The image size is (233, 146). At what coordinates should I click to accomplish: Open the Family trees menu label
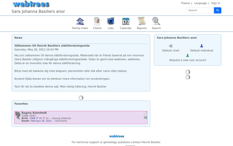point(80,28)
